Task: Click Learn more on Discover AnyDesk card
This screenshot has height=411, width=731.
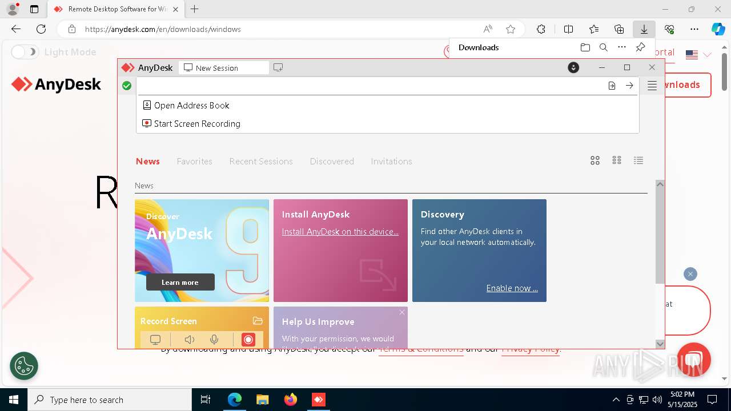Action: click(180, 282)
